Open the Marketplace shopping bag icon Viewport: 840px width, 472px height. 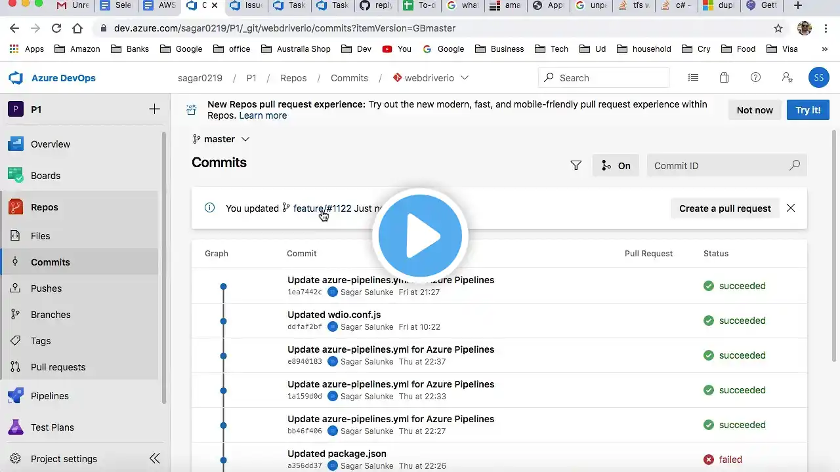[x=724, y=77]
